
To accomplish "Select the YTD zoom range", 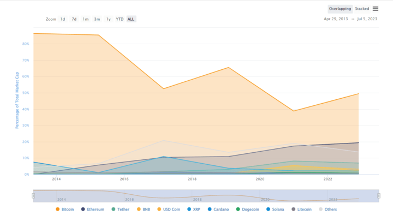I will pyautogui.click(x=120, y=19).
